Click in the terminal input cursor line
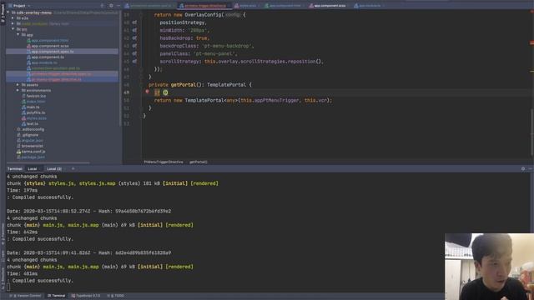Viewport: 534px width, 300px height. point(8,287)
